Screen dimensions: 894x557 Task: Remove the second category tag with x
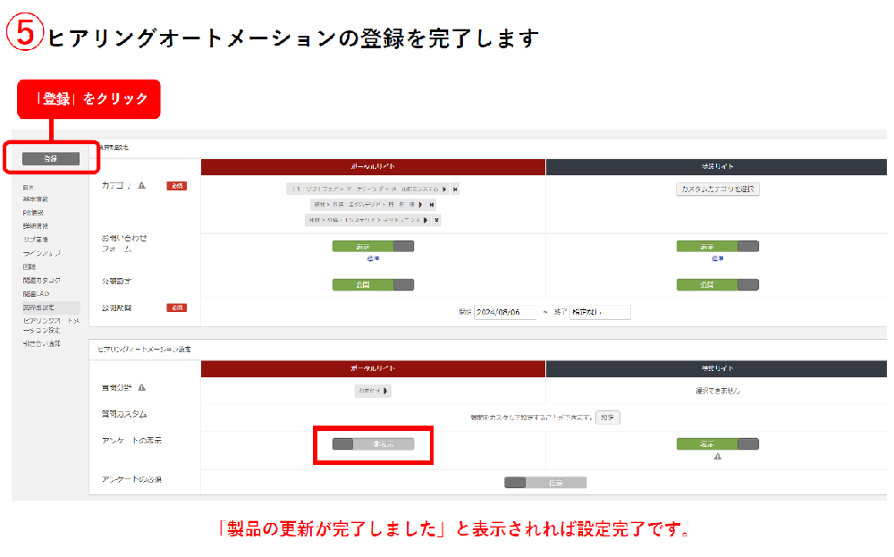tap(432, 205)
